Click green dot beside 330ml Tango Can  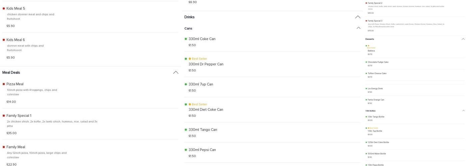pos(186,130)
